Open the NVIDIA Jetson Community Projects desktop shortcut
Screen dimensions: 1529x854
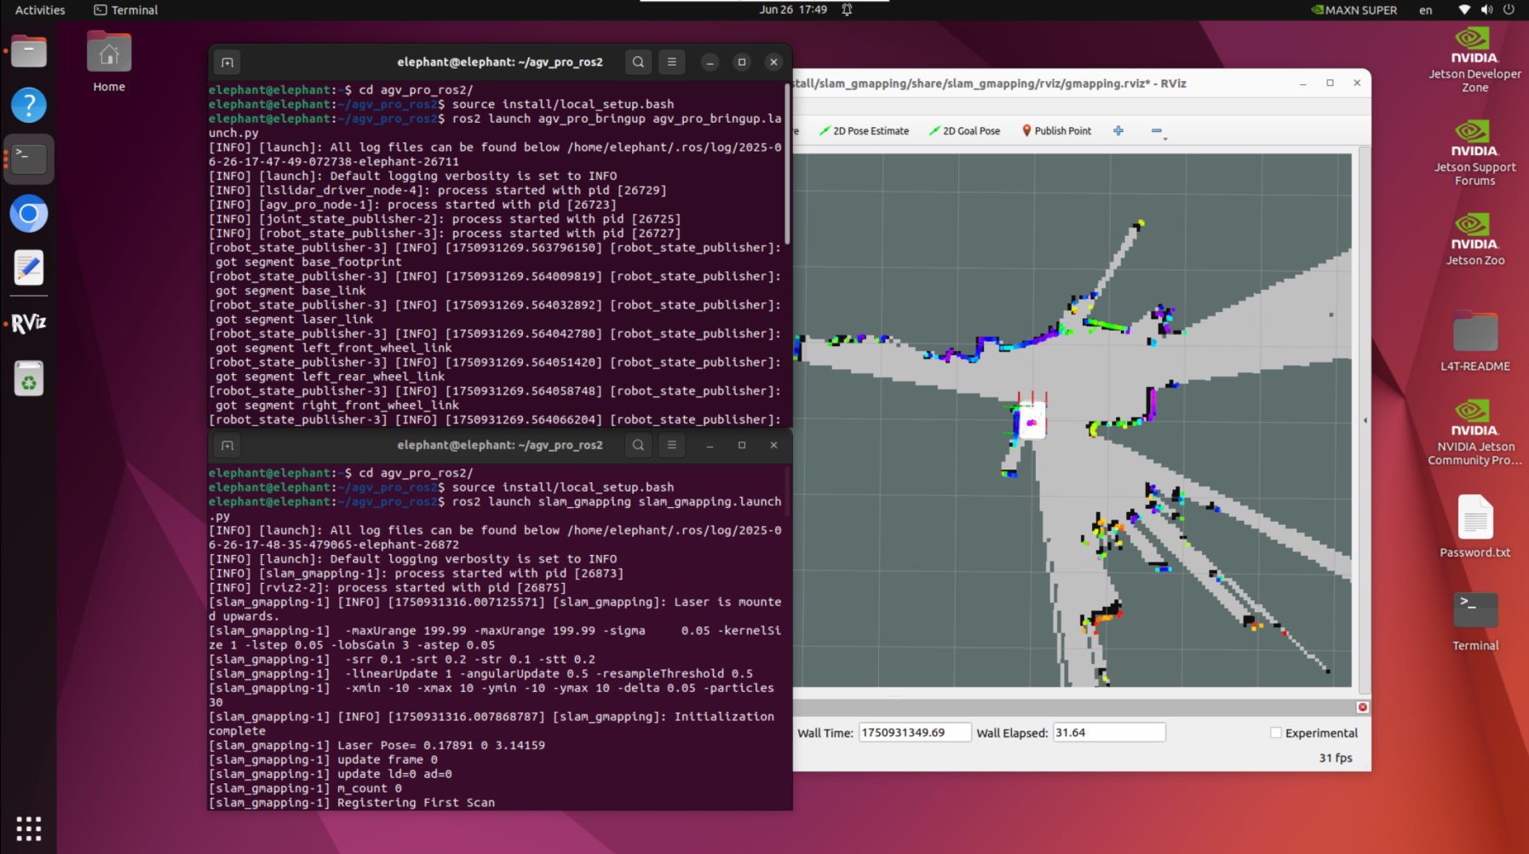pyautogui.click(x=1475, y=432)
